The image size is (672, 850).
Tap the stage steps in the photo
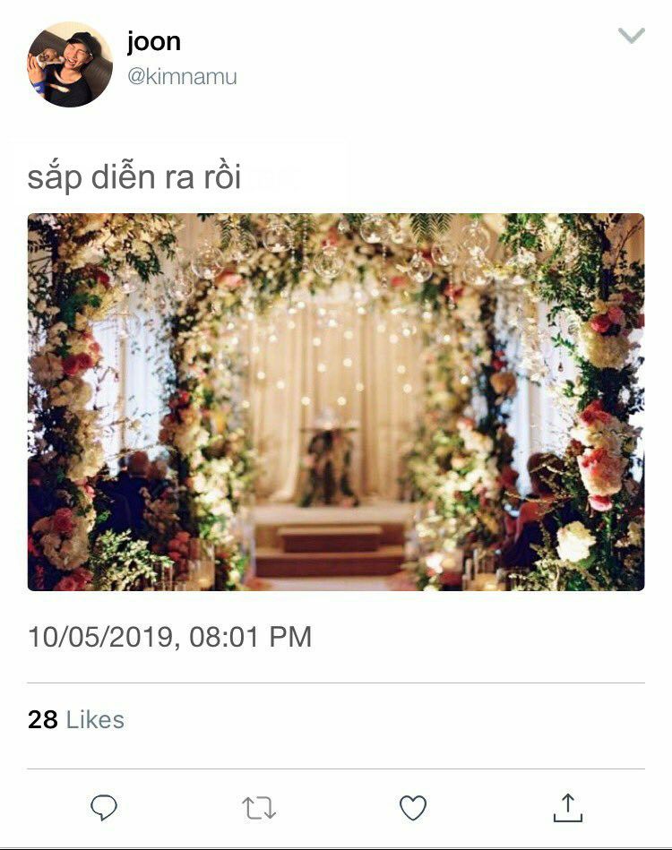(x=329, y=548)
